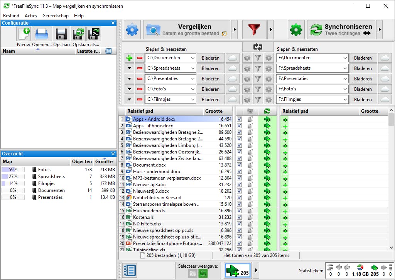
Task: Click the Nieuw configuration icon
Action: (x=24, y=33)
